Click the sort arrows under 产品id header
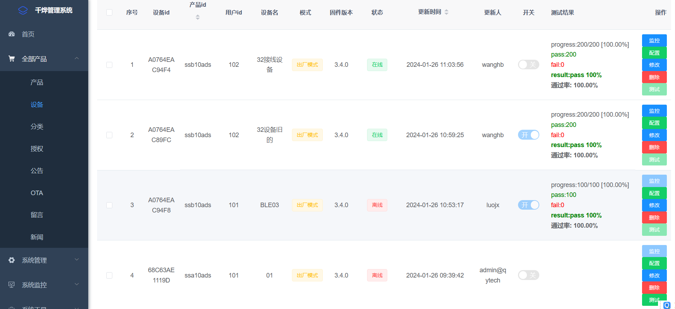675x309 pixels. tap(198, 17)
